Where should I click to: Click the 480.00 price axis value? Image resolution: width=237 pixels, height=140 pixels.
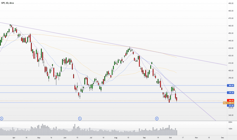(231, 11)
